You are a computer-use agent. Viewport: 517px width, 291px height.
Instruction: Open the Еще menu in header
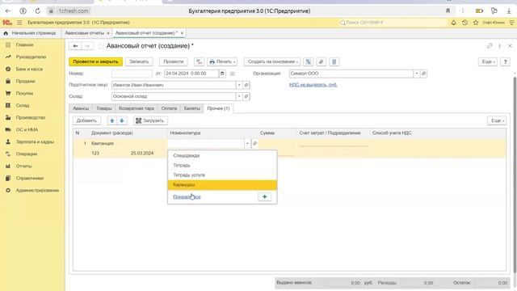click(x=488, y=61)
